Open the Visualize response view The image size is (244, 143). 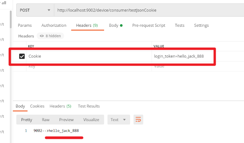click(91, 120)
